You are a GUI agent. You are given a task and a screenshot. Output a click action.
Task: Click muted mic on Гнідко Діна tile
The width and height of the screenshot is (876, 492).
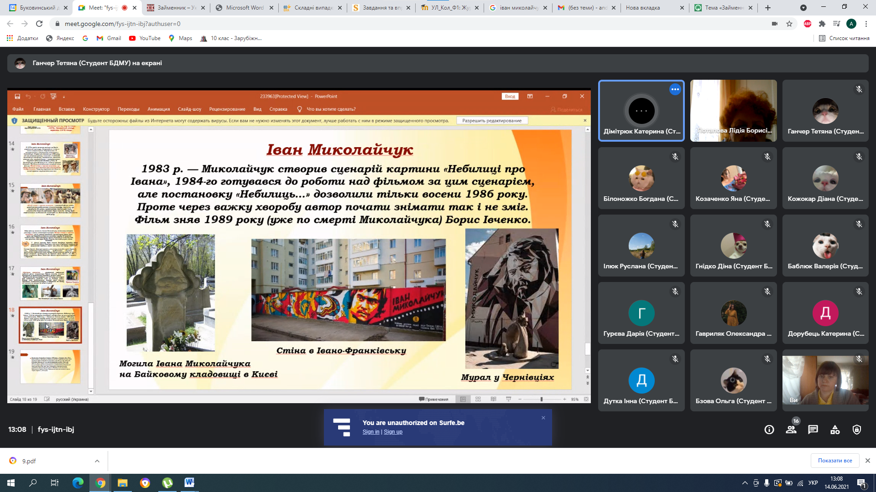767,224
